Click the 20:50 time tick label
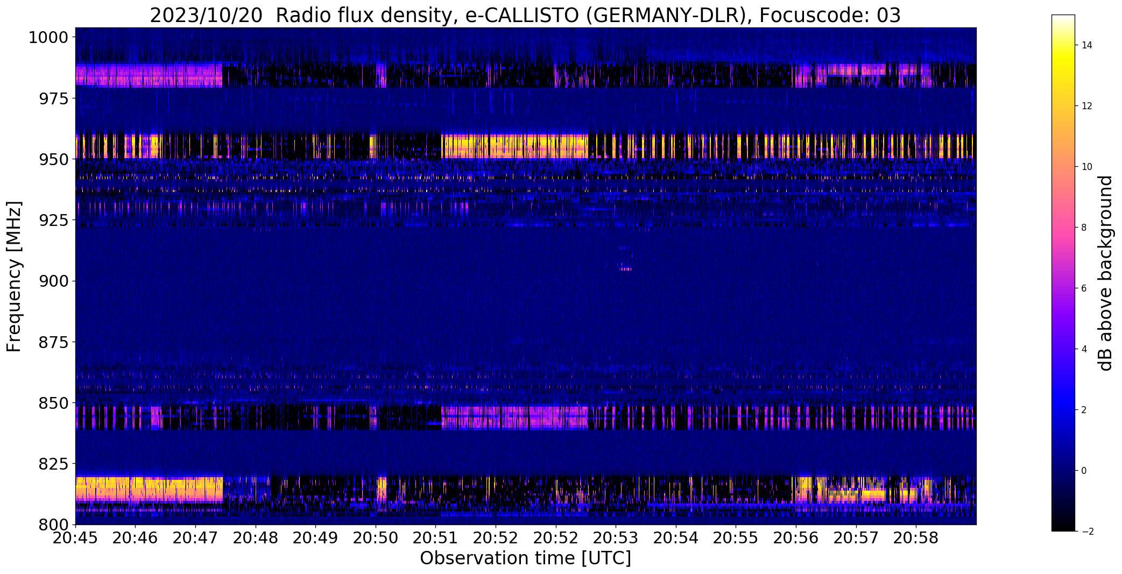The image size is (1122, 574). pyautogui.click(x=376, y=538)
